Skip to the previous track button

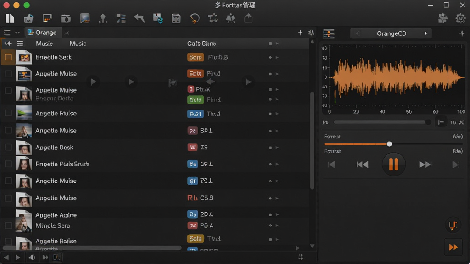coord(363,165)
